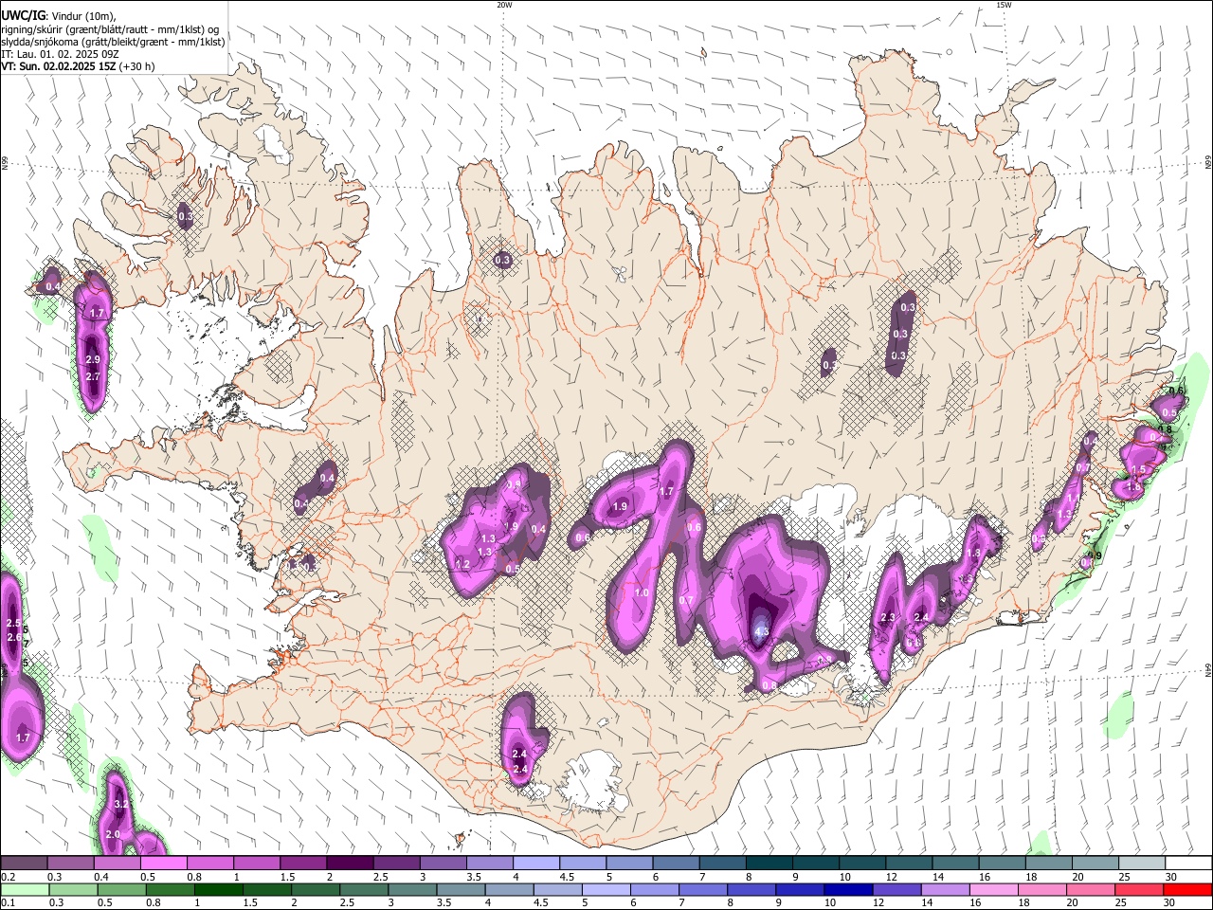
Task: Click the dark teal upper swatch between 8 and 9
Action: click(x=769, y=864)
